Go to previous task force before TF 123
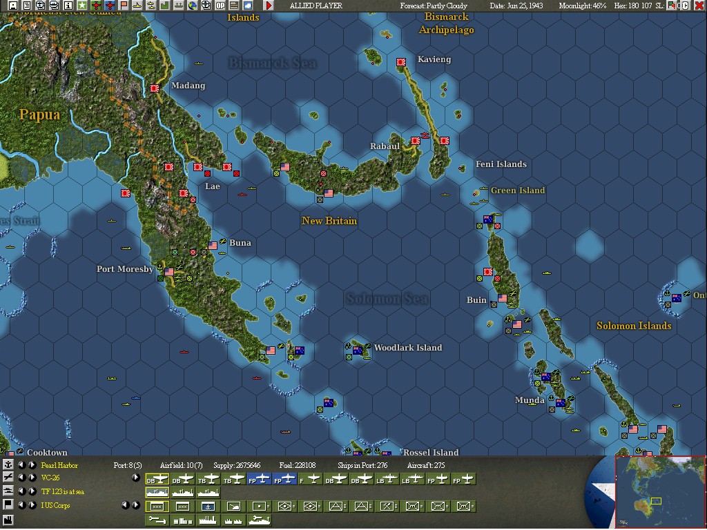 pos(21,491)
